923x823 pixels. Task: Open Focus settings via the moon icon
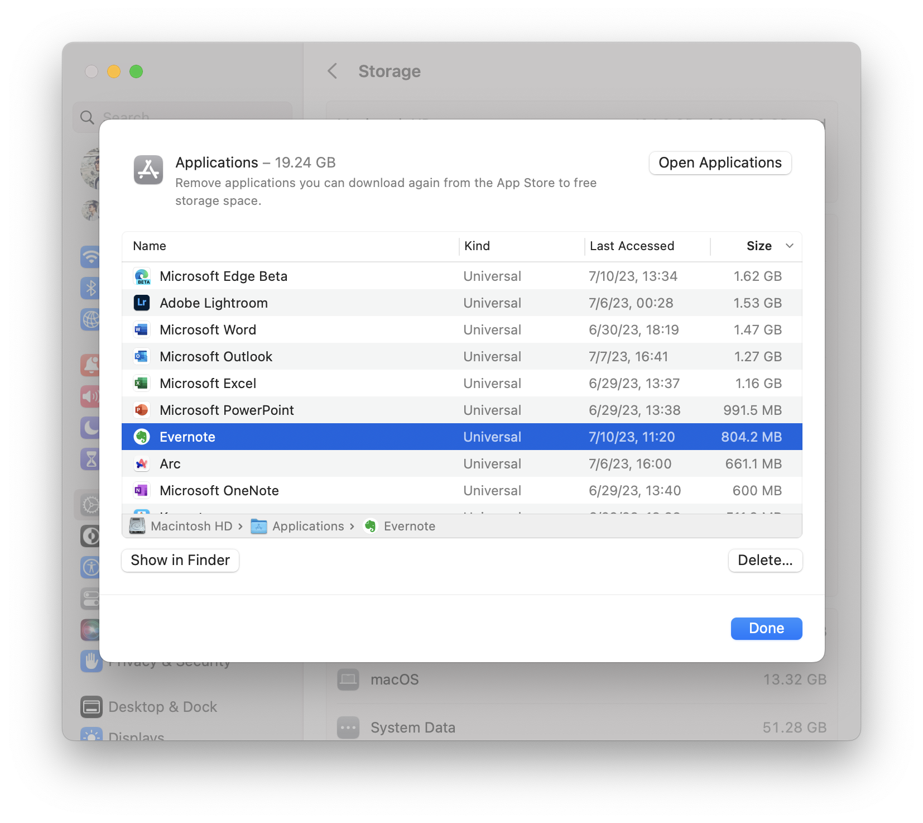pos(90,428)
